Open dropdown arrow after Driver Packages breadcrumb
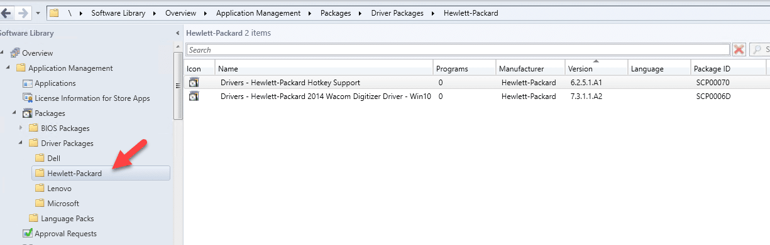The width and height of the screenshot is (770, 245). (433, 13)
